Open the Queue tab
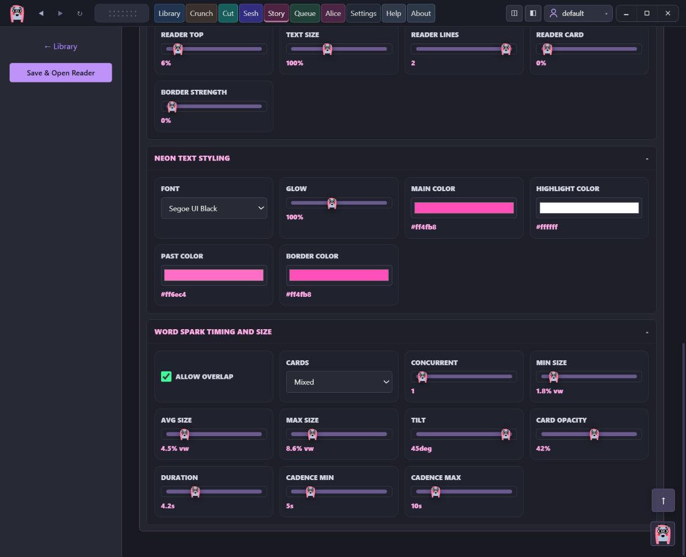 pos(305,13)
